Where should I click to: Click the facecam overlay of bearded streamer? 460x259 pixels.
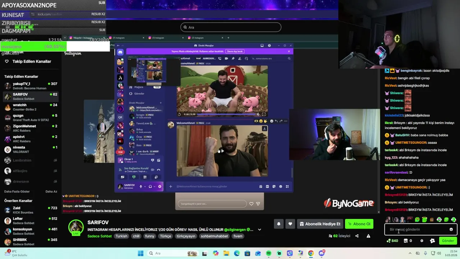334,135
